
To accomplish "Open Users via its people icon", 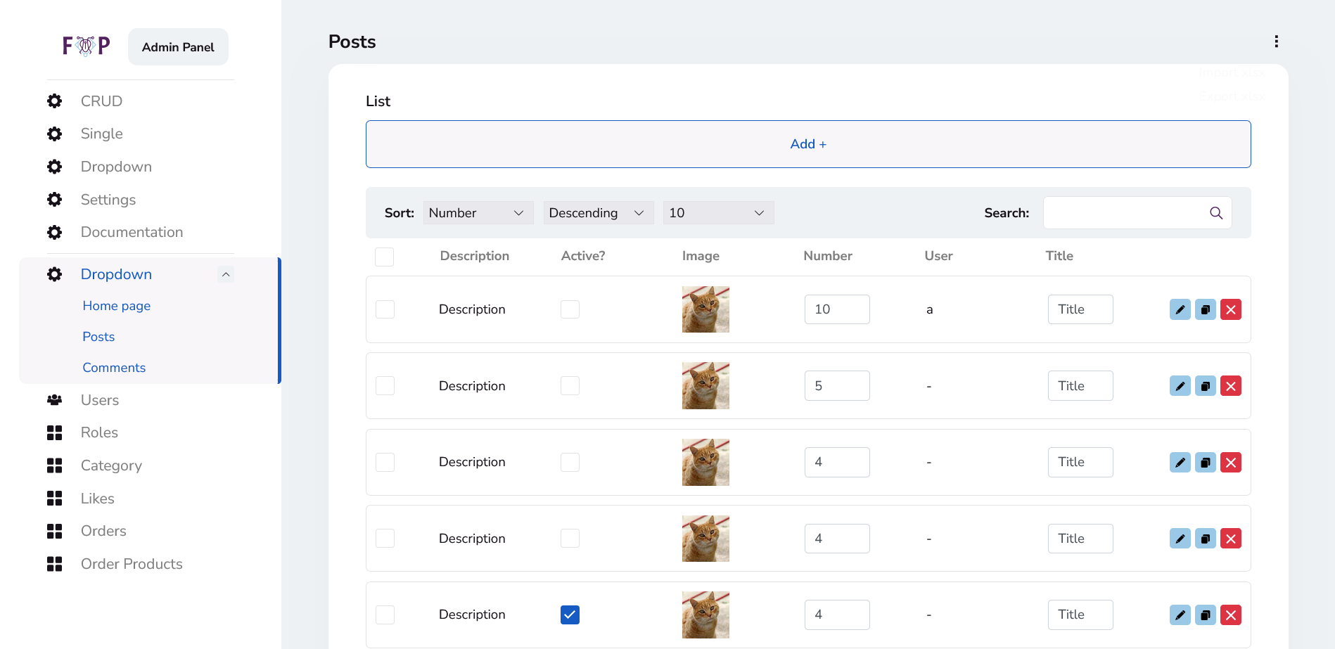I will tap(54, 400).
